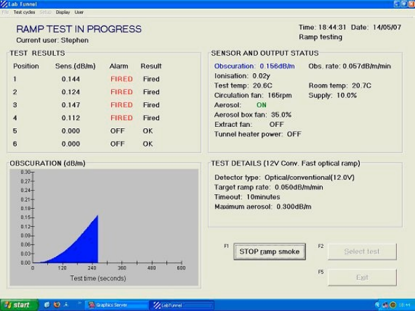
Task: Click the OK result for position 5
Action: click(148, 131)
